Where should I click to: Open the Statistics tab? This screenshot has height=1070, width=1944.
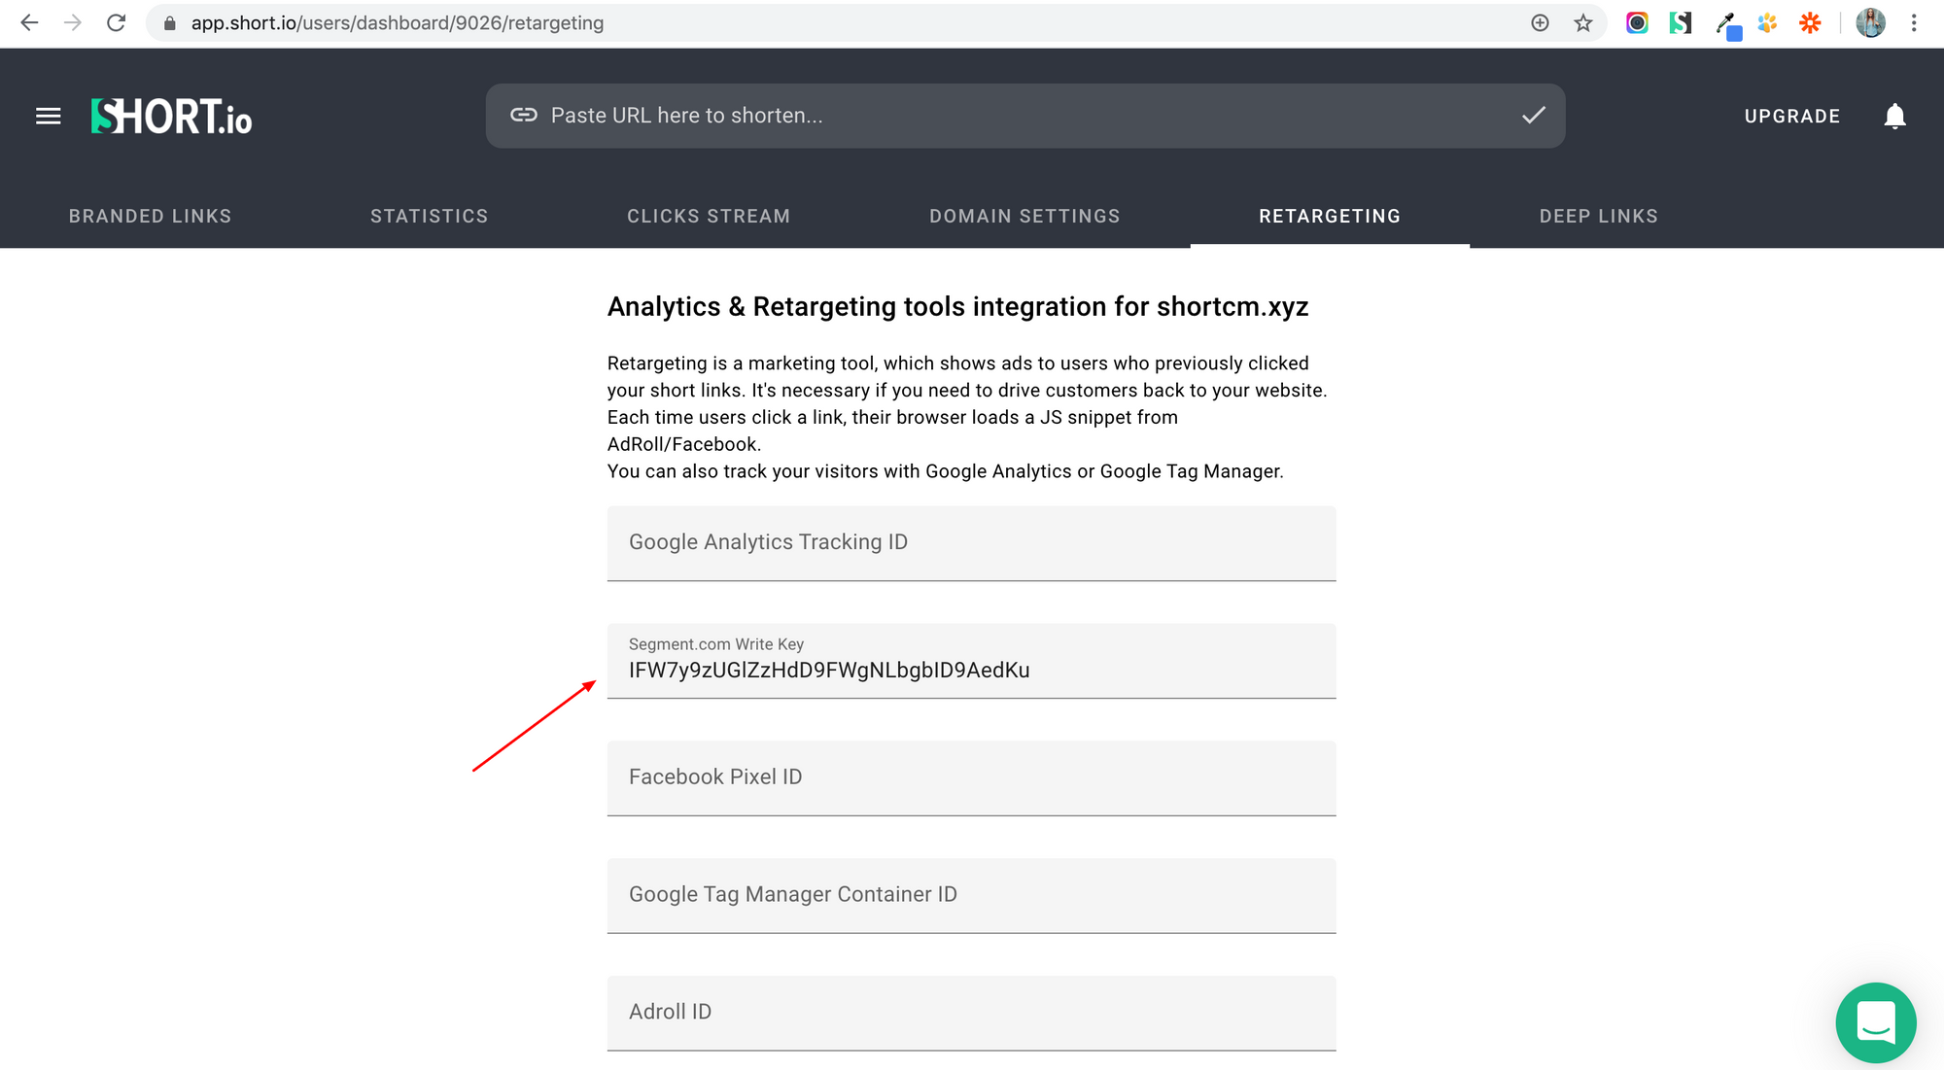pos(429,216)
